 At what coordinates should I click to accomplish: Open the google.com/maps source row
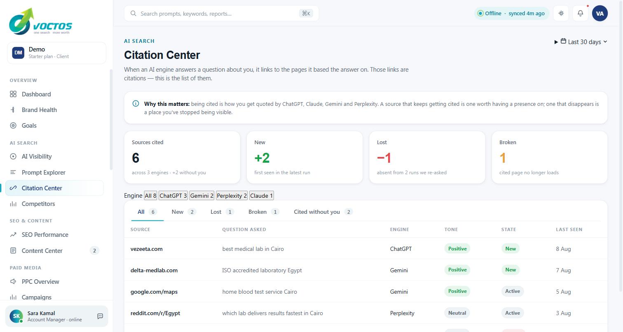(366, 291)
